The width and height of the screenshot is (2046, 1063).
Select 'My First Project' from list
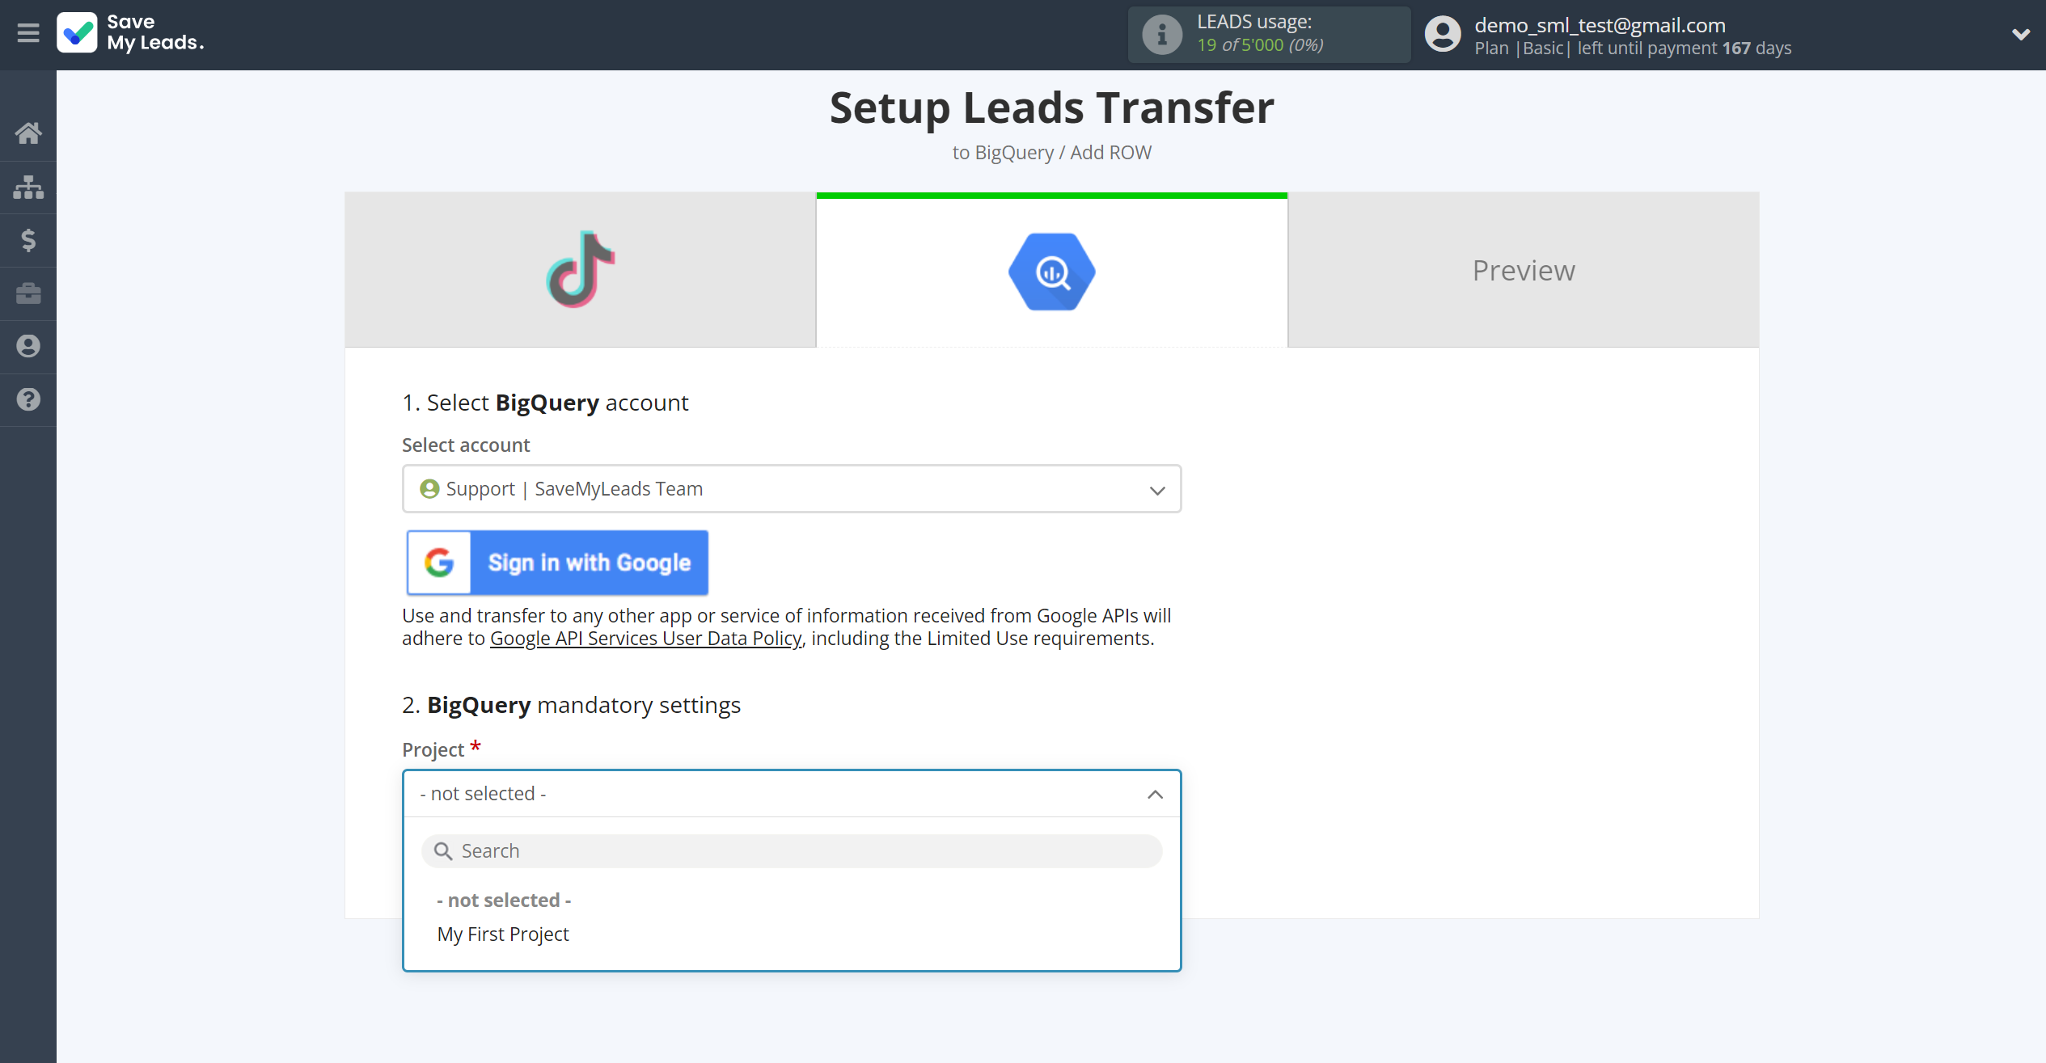coord(502,933)
